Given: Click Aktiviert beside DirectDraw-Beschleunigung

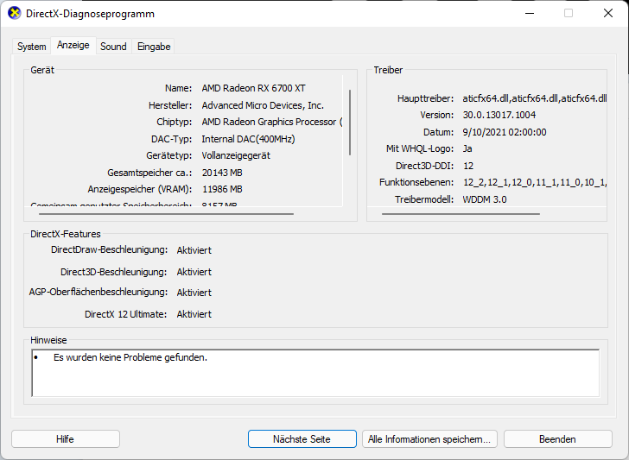Looking at the screenshot, I should coord(194,250).
